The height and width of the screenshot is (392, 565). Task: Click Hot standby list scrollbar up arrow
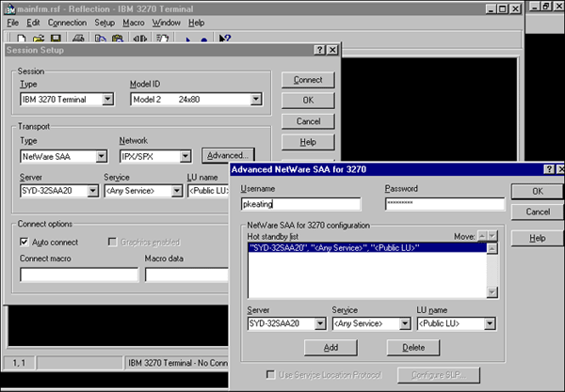492,248
